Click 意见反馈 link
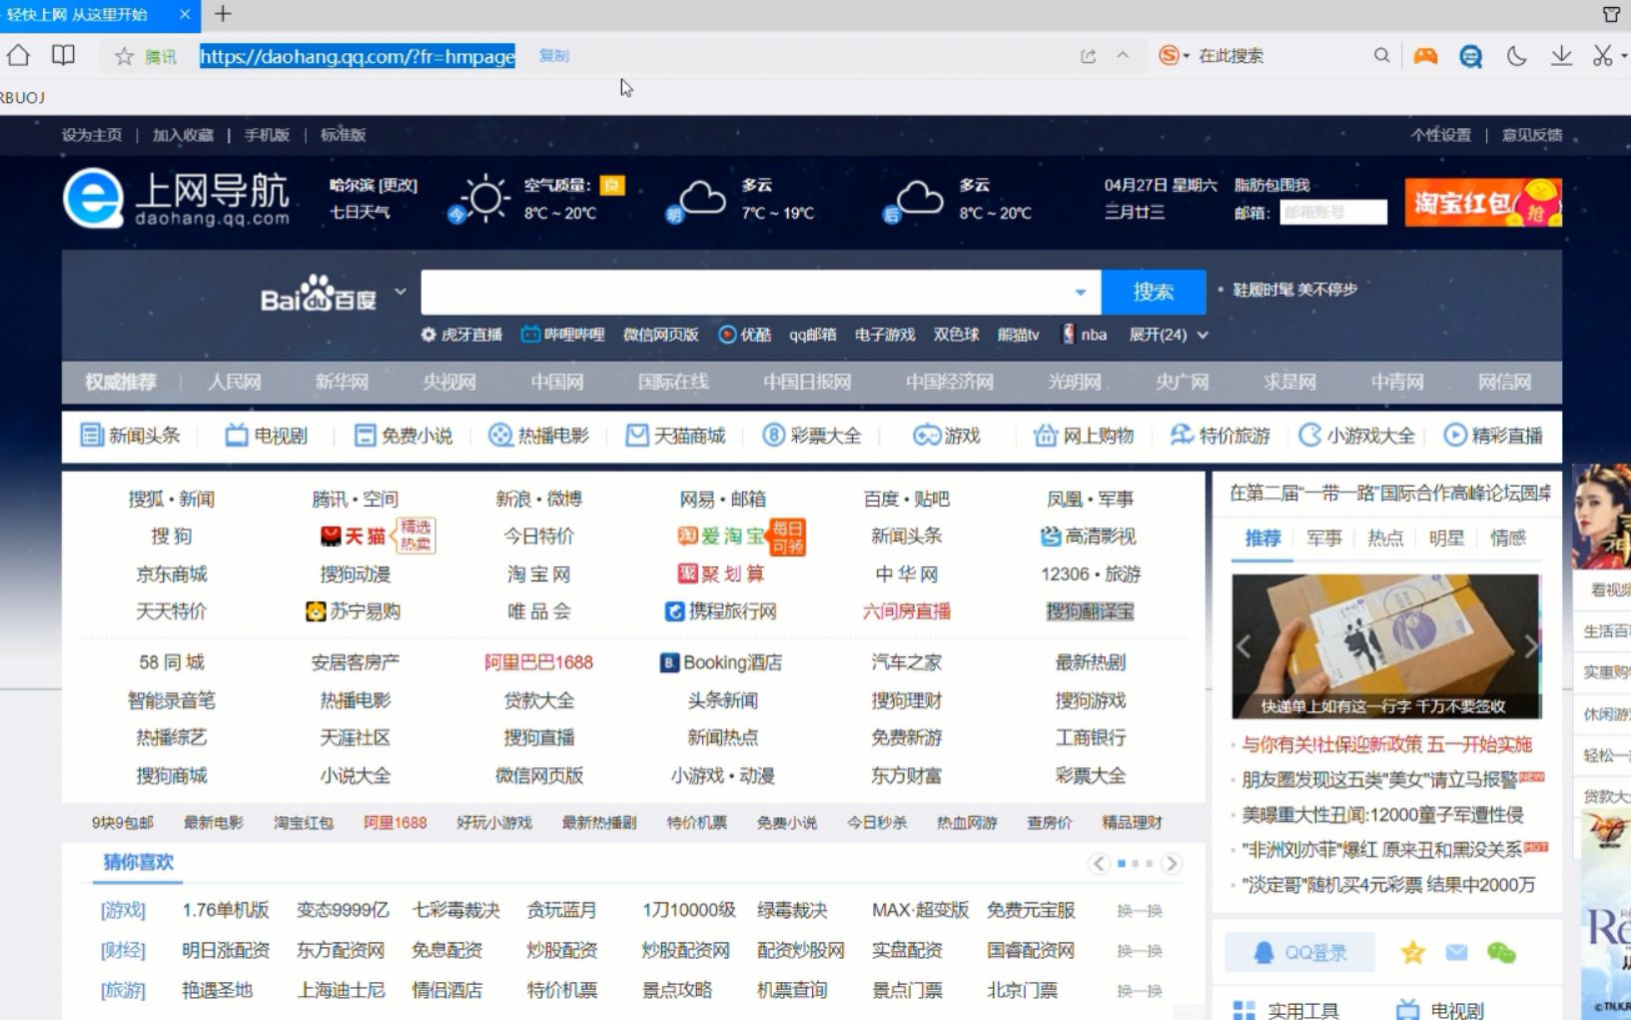Screen dimensions: 1631x1020 [1532, 135]
